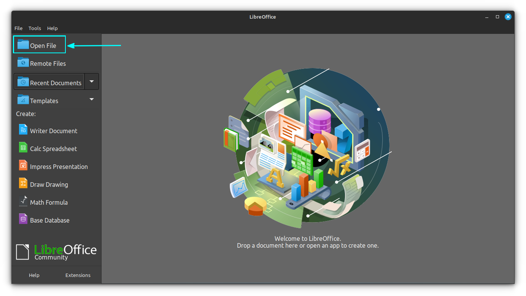Screen dimensions: 526x296
Task: Click the Remote Files globe folder icon
Action: [23, 62]
